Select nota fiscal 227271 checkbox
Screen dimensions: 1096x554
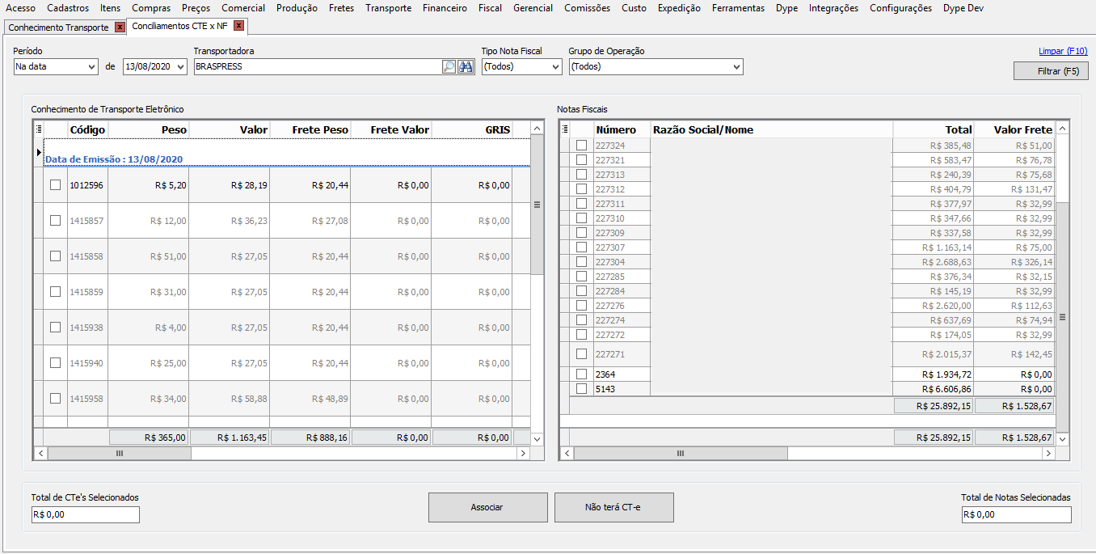click(581, 353)
